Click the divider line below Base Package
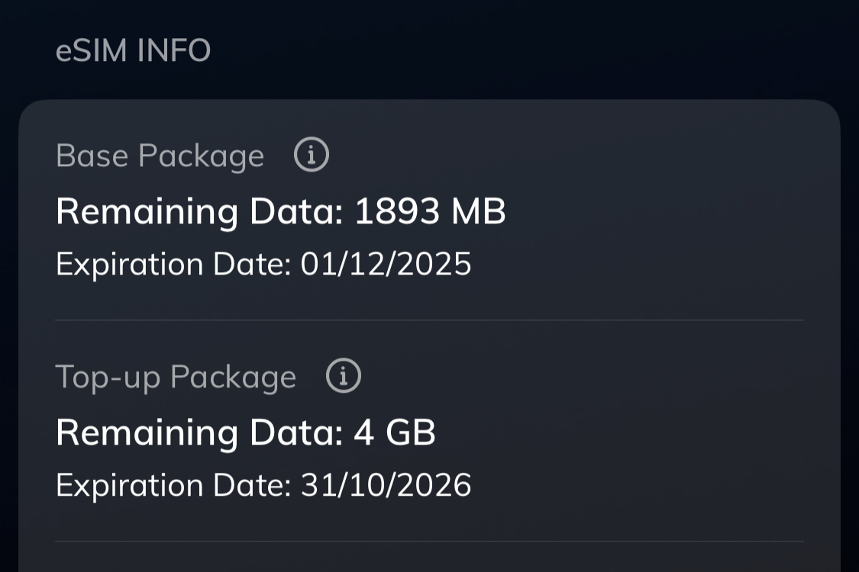 [429, 320]
